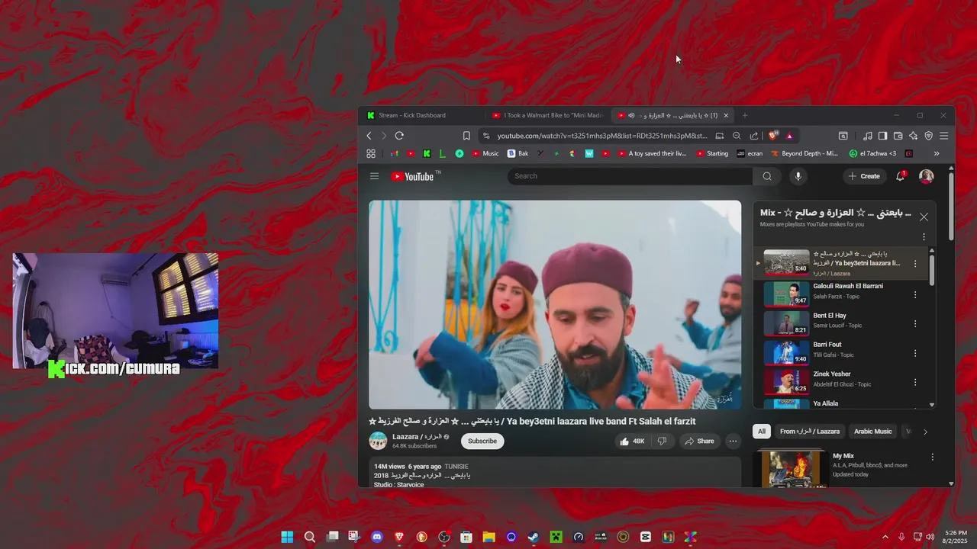Play 'Barri Fout' from the mix

point(840,352)
